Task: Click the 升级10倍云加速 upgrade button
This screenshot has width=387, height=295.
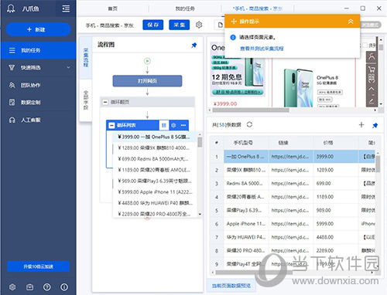Action: (38, 266)
